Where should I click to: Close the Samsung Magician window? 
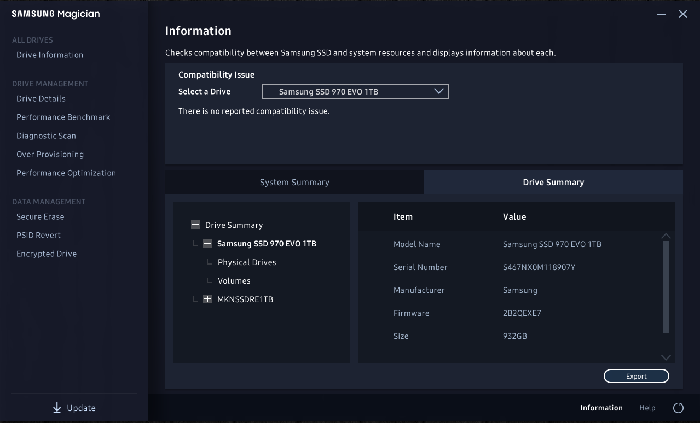[x=683, y=14]
